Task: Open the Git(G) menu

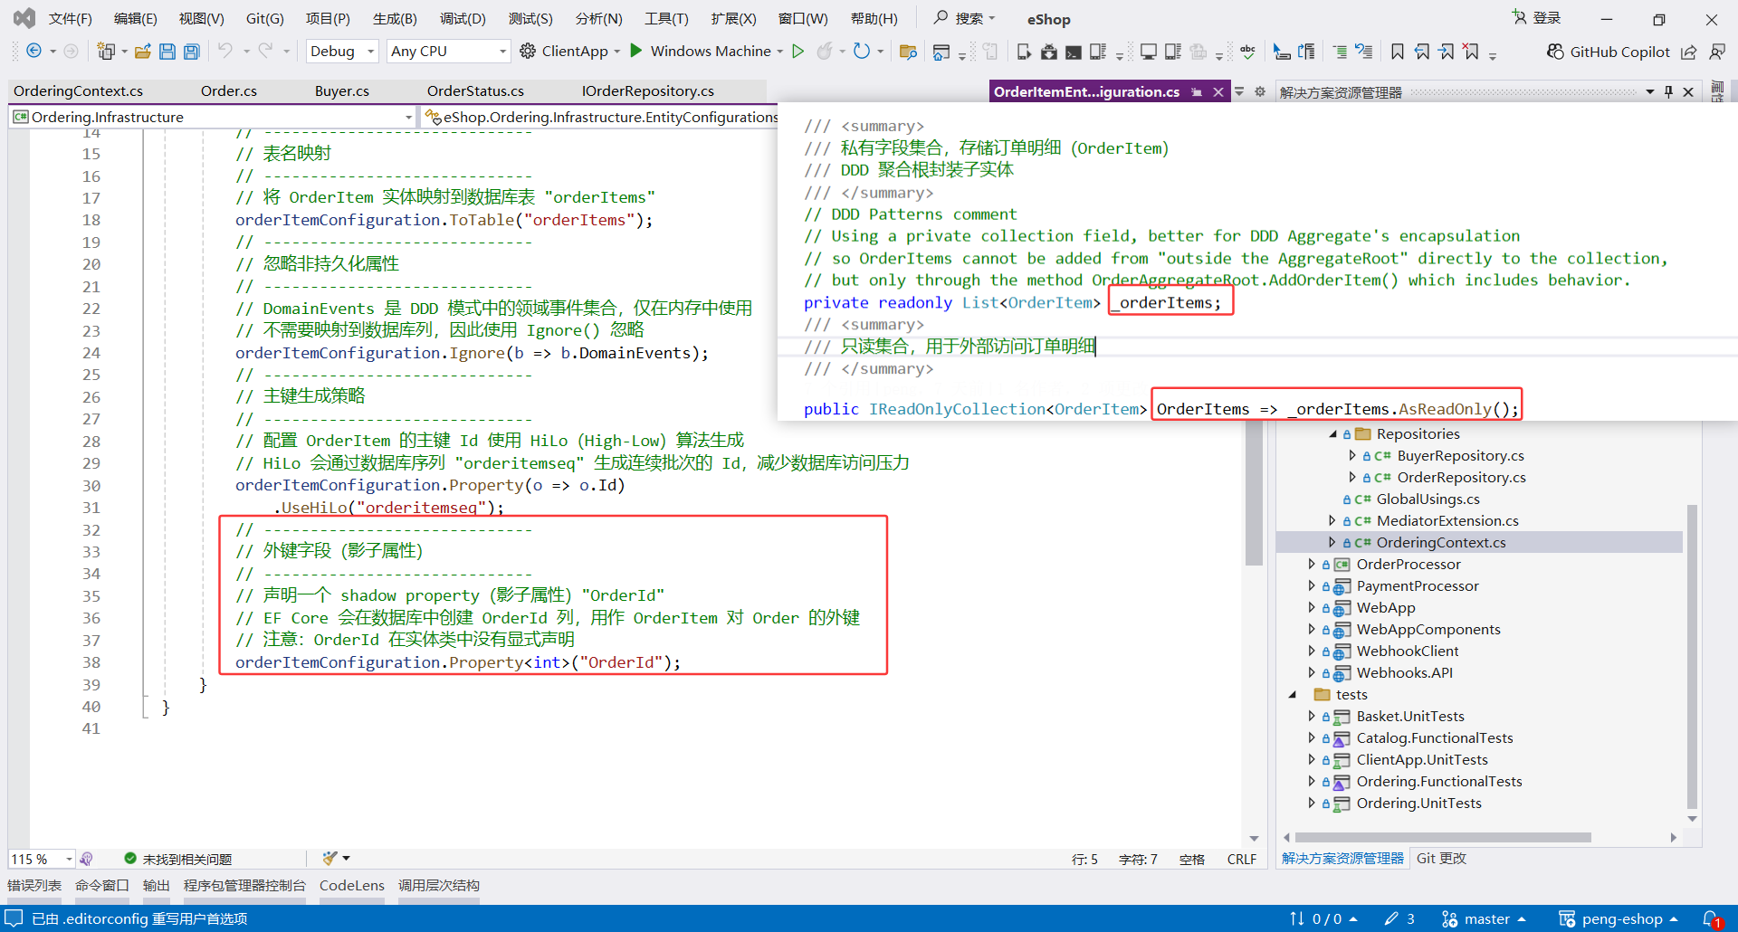Action: coord(265,18)
